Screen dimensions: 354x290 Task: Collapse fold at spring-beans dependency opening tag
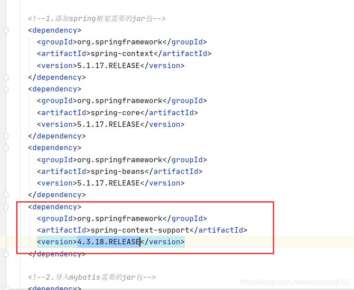point(6,148)
